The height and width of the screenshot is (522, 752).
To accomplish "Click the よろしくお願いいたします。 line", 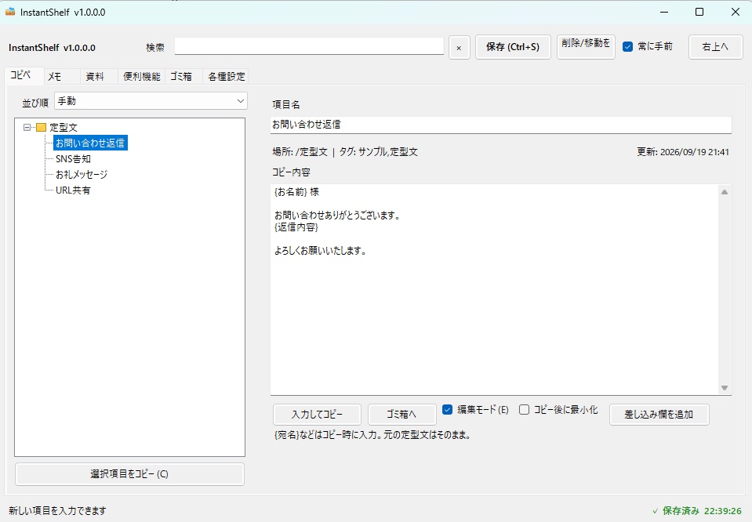I will [321, 250].
